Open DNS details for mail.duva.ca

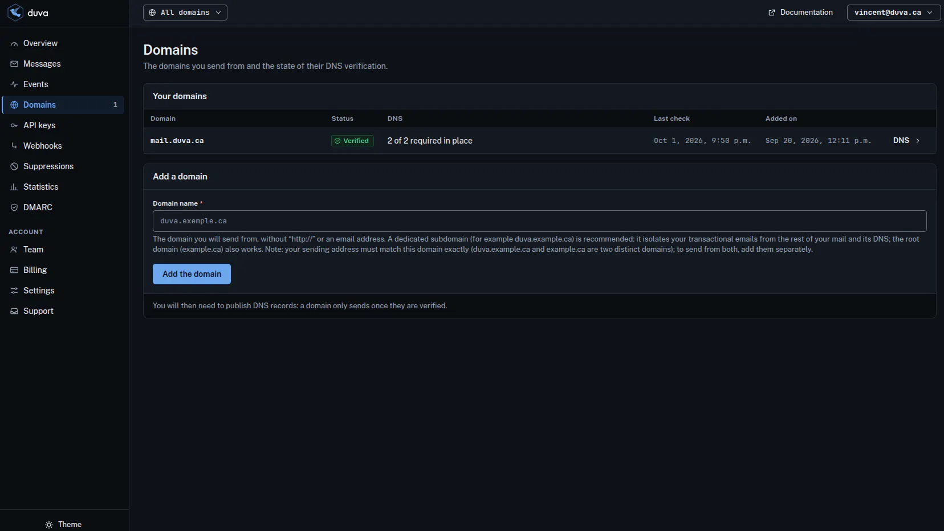coord(906,141)
